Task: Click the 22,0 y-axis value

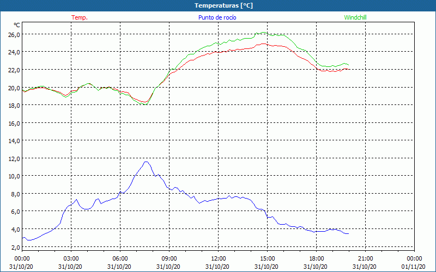Action: [x=14, y=70]
